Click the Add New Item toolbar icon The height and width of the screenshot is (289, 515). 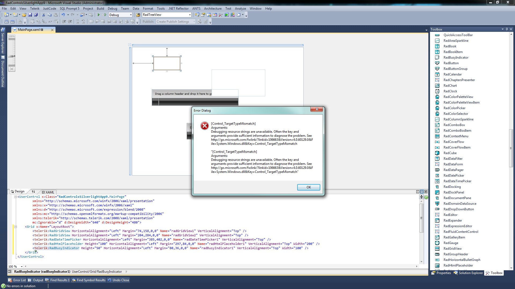[x=15, y=15]
